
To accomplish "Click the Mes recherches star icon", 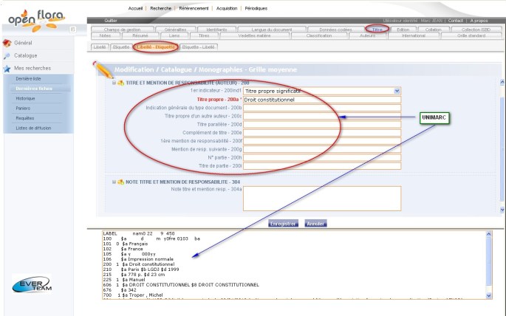I will tap(7, 68).
